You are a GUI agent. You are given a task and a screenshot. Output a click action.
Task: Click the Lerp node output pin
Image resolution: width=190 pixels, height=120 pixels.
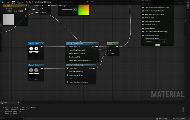point(117,47)
